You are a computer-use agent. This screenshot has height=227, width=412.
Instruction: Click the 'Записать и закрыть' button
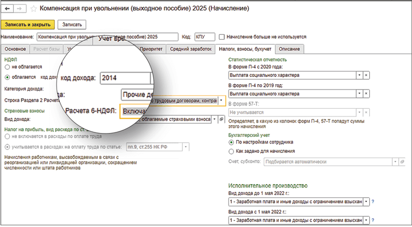[28, 25]
